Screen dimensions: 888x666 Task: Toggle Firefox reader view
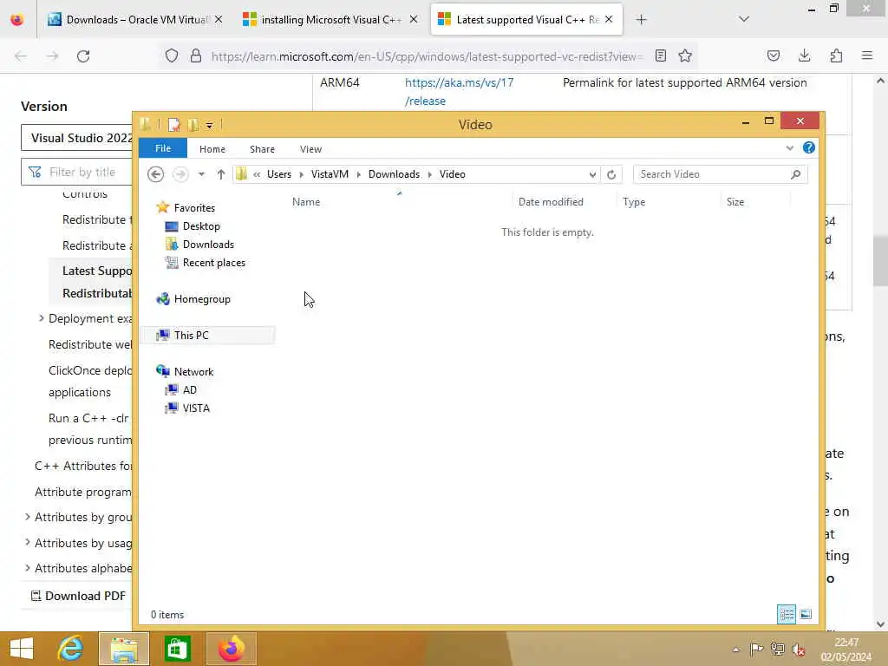pos(660,55)
